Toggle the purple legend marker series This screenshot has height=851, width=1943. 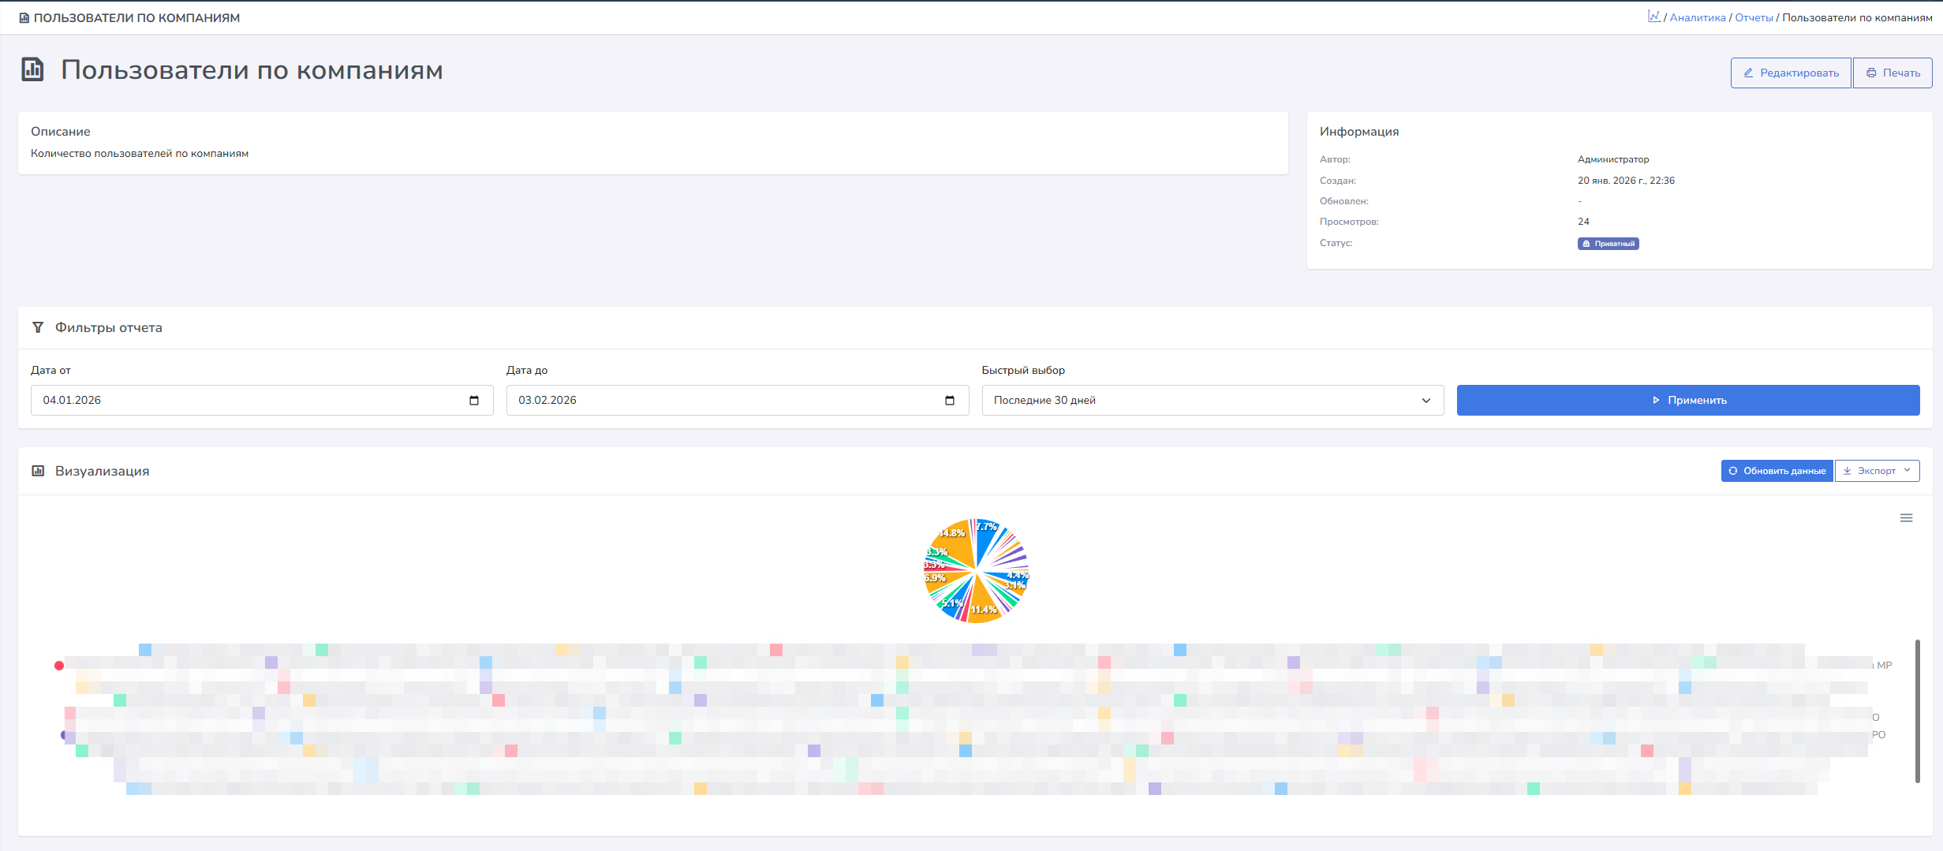pyautogui.click(x=64, y=735)
